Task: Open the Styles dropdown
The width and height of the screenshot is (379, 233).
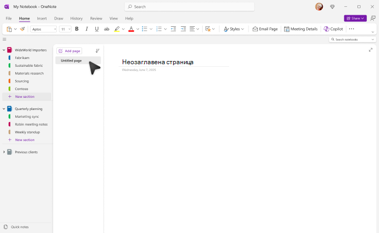Action: [x=234, y=29]
